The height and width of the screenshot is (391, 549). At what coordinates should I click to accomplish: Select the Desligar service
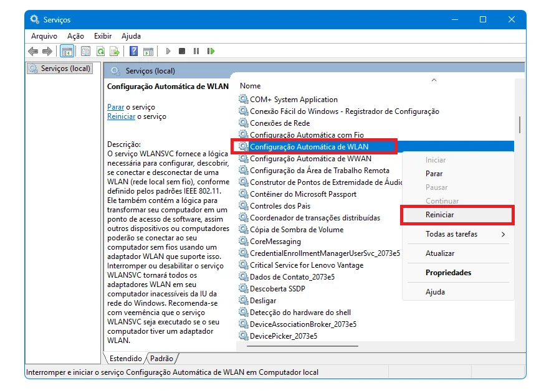pos(263,301)
